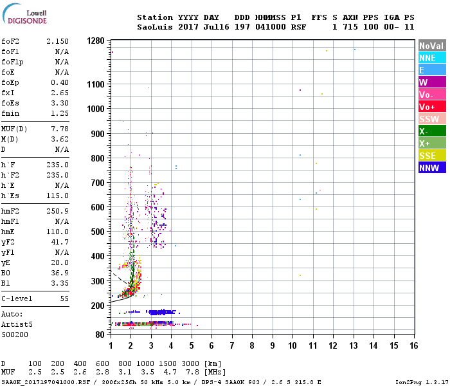This screenshot has height=386, width=450.
Task: Click the D 3000 km table entry
Action: click(190, 363)
